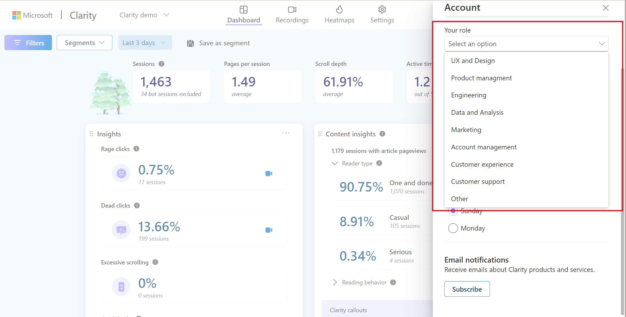Click '1,179 sessions with article pageviews' text
The height and width of the screenshot is (317, 626).
click(379, 151)
